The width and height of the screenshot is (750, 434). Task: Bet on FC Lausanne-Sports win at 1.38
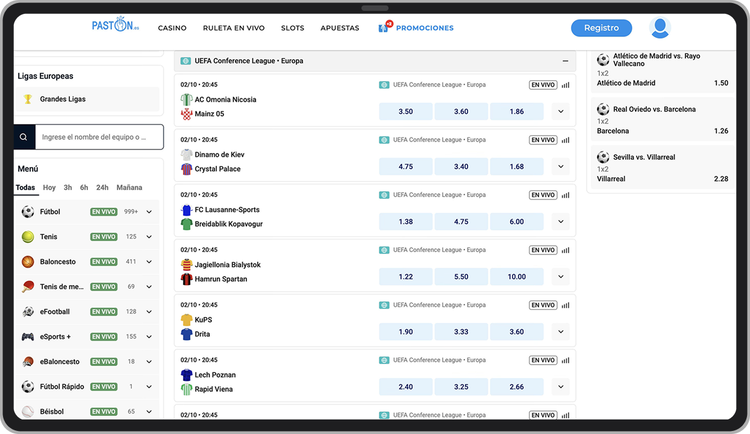(406, 221)
